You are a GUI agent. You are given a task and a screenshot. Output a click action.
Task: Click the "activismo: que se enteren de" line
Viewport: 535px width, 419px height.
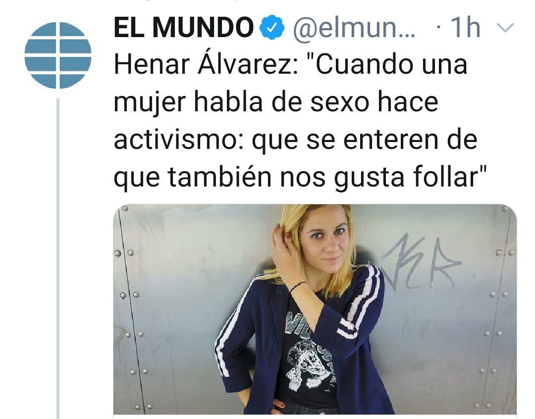(295, 140)
